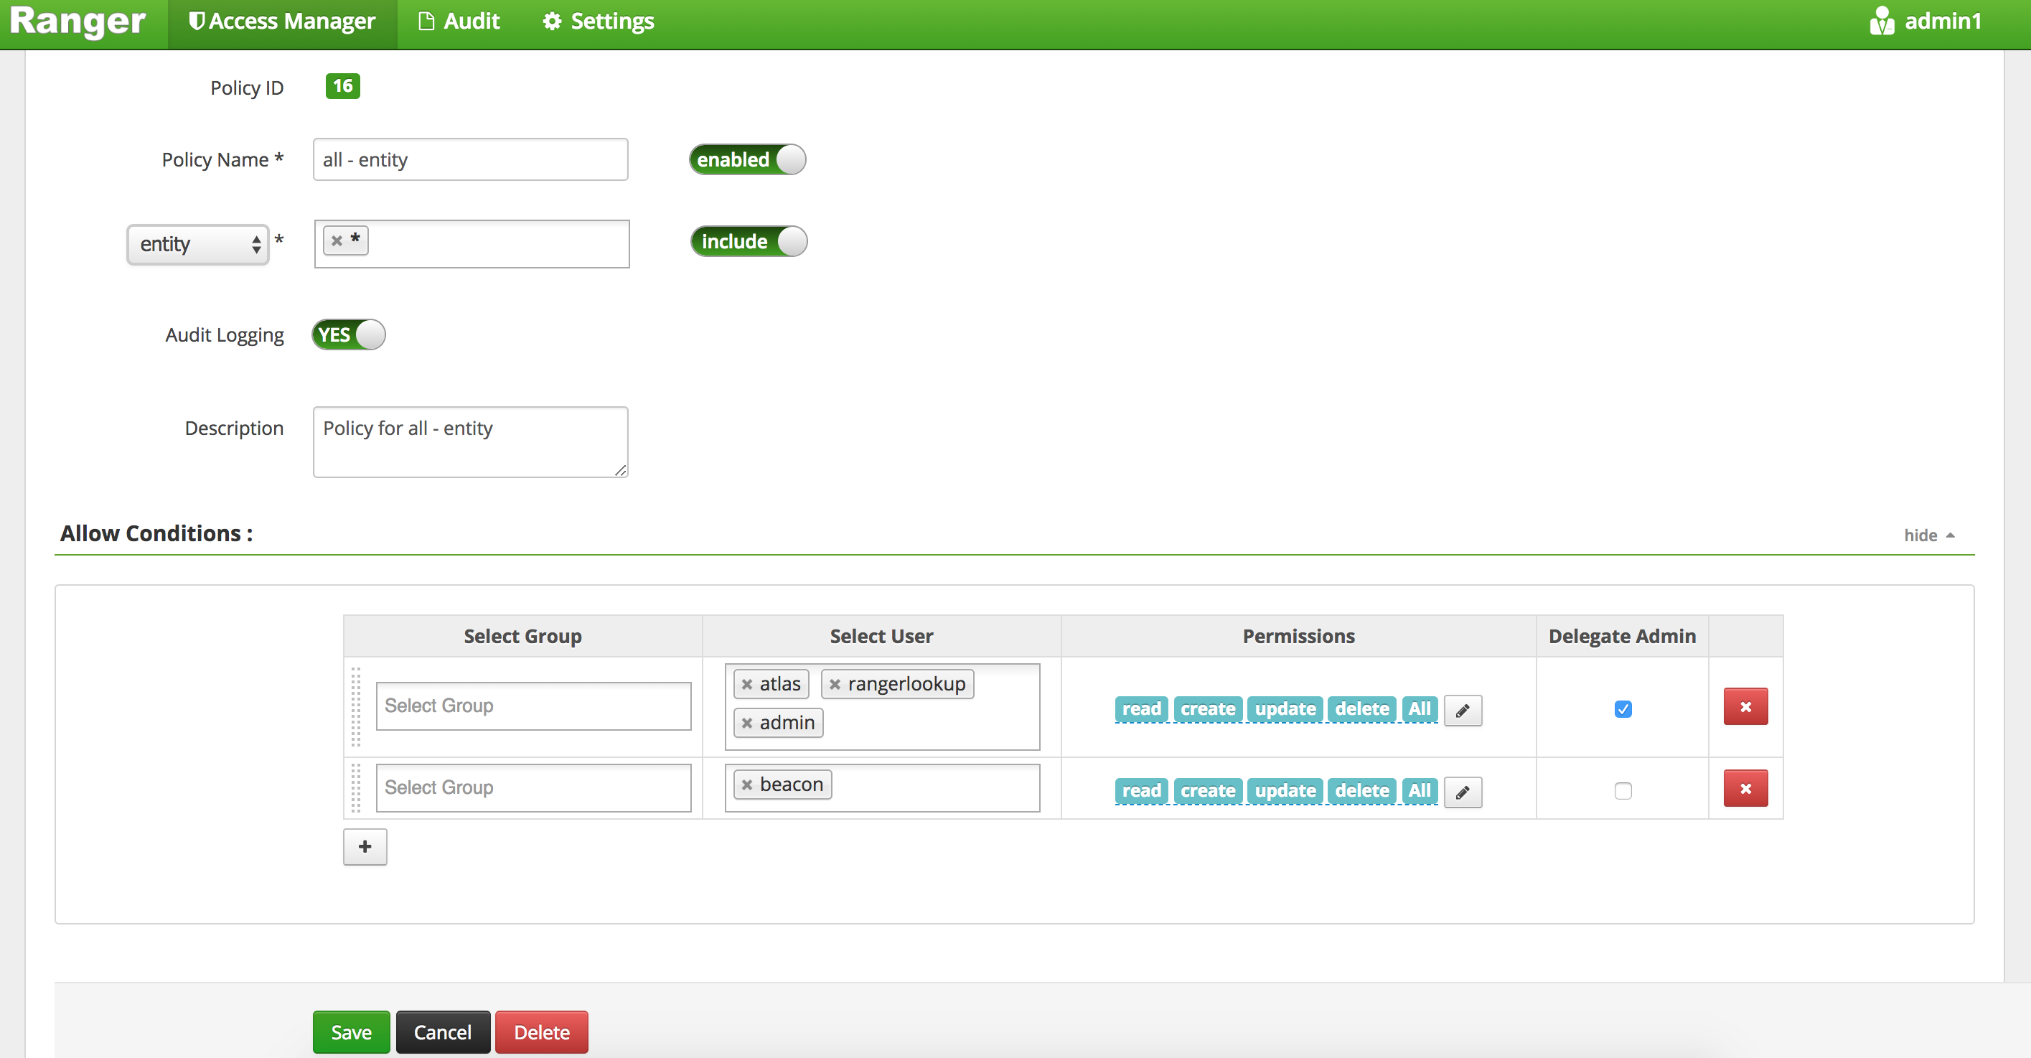Grab drag handle of beacon row
The image size is (2031, 1058).
(x=355, y=788)
